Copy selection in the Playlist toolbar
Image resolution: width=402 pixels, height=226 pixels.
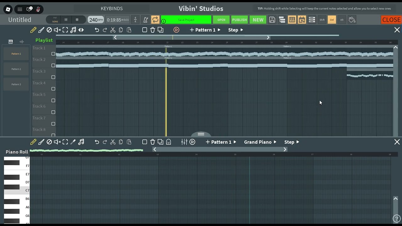tap(121, 30)
